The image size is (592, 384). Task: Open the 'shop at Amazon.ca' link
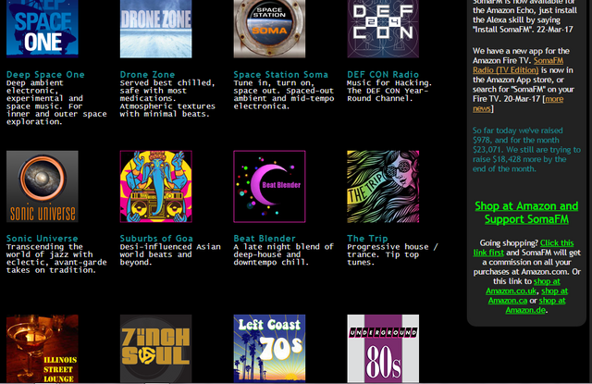coord(528,296)
